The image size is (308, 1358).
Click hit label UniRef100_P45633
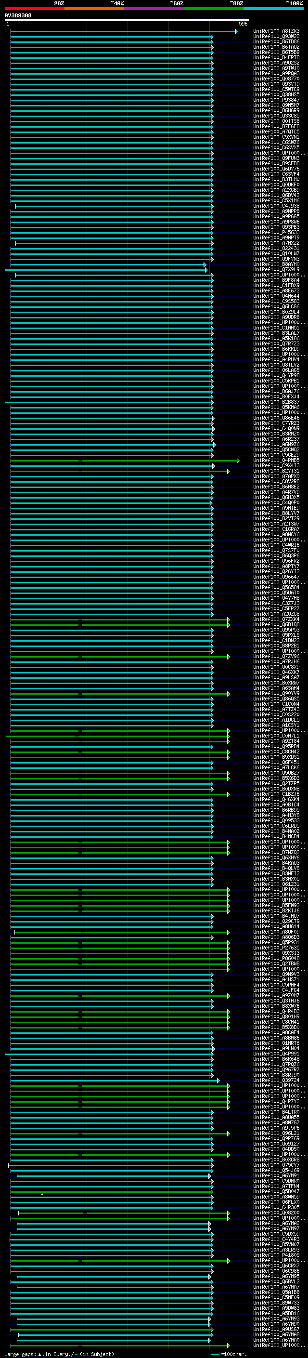coord(276,233)
